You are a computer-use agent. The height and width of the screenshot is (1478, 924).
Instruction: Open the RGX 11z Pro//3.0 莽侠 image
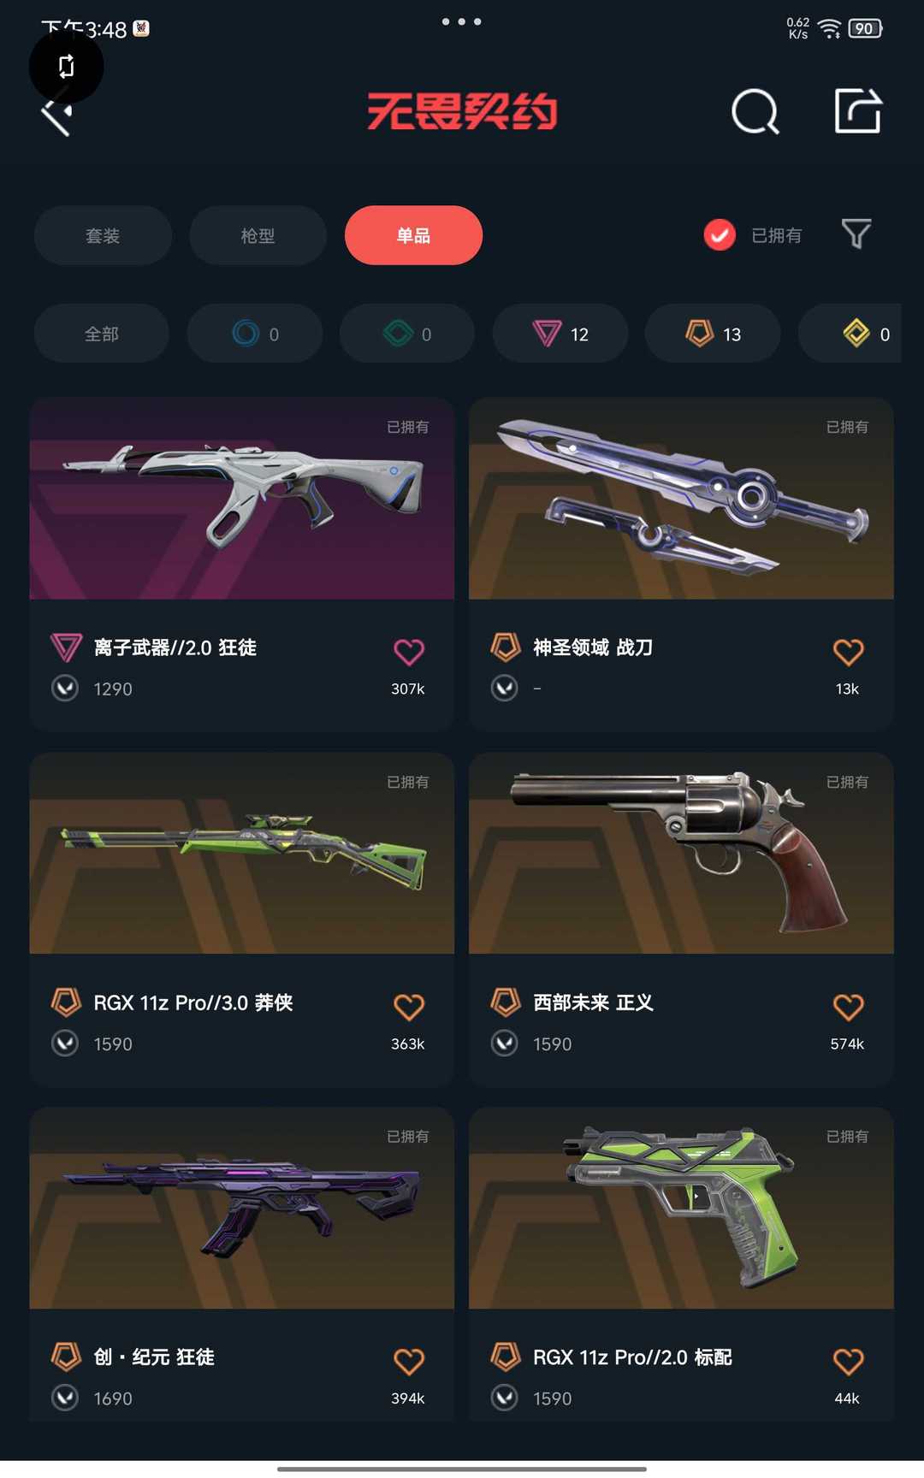pyautogui.click(x=242, y=853)
